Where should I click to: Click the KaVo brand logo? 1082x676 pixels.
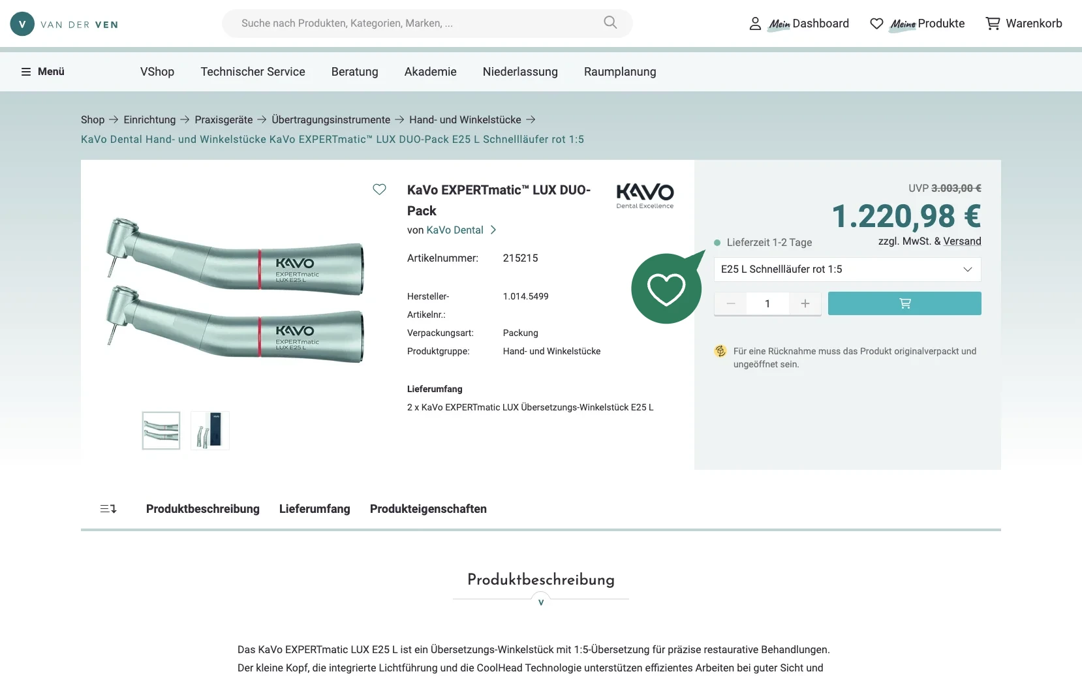[645, 196]
